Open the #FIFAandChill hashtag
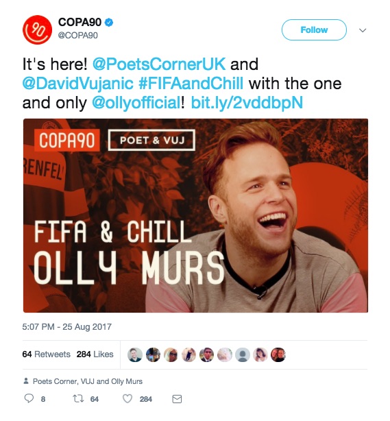Image resolution: width=390 pixels, height=421 pixels. pos(191,84)
